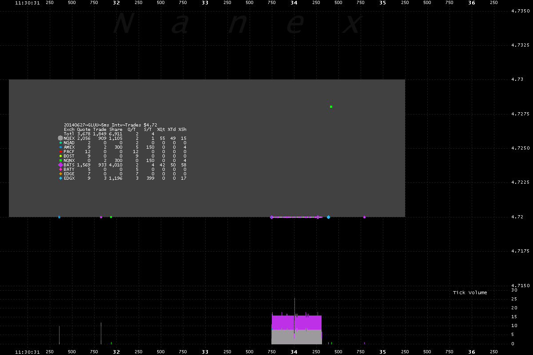Screen dimensions: 533x355
Task: Click the 4.73 price label on right axis
Action: (517, 79)
